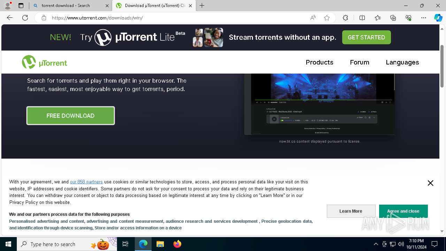The width and height of the screenshot is (446, 251).
Task: Click Learn More in cookie notice
Action: (351, 211)
